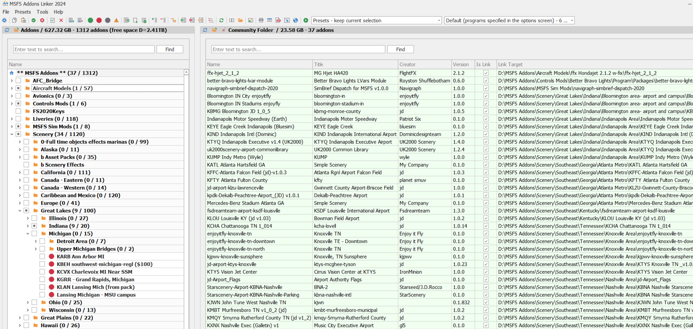Refresh the Community Folder panel

[x=205, y=30]
